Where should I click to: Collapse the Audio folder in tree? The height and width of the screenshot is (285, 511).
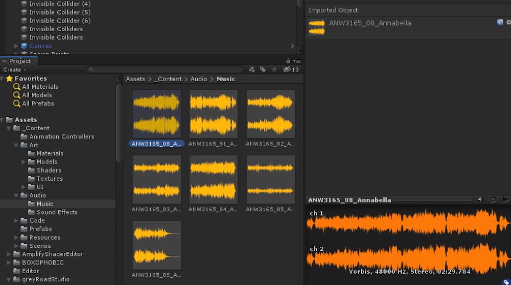coord(16,195)
